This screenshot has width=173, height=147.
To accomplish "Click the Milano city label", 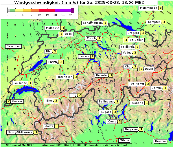I will [124, 140].
